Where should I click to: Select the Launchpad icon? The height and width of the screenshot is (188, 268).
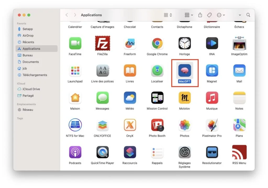[75, 70]
